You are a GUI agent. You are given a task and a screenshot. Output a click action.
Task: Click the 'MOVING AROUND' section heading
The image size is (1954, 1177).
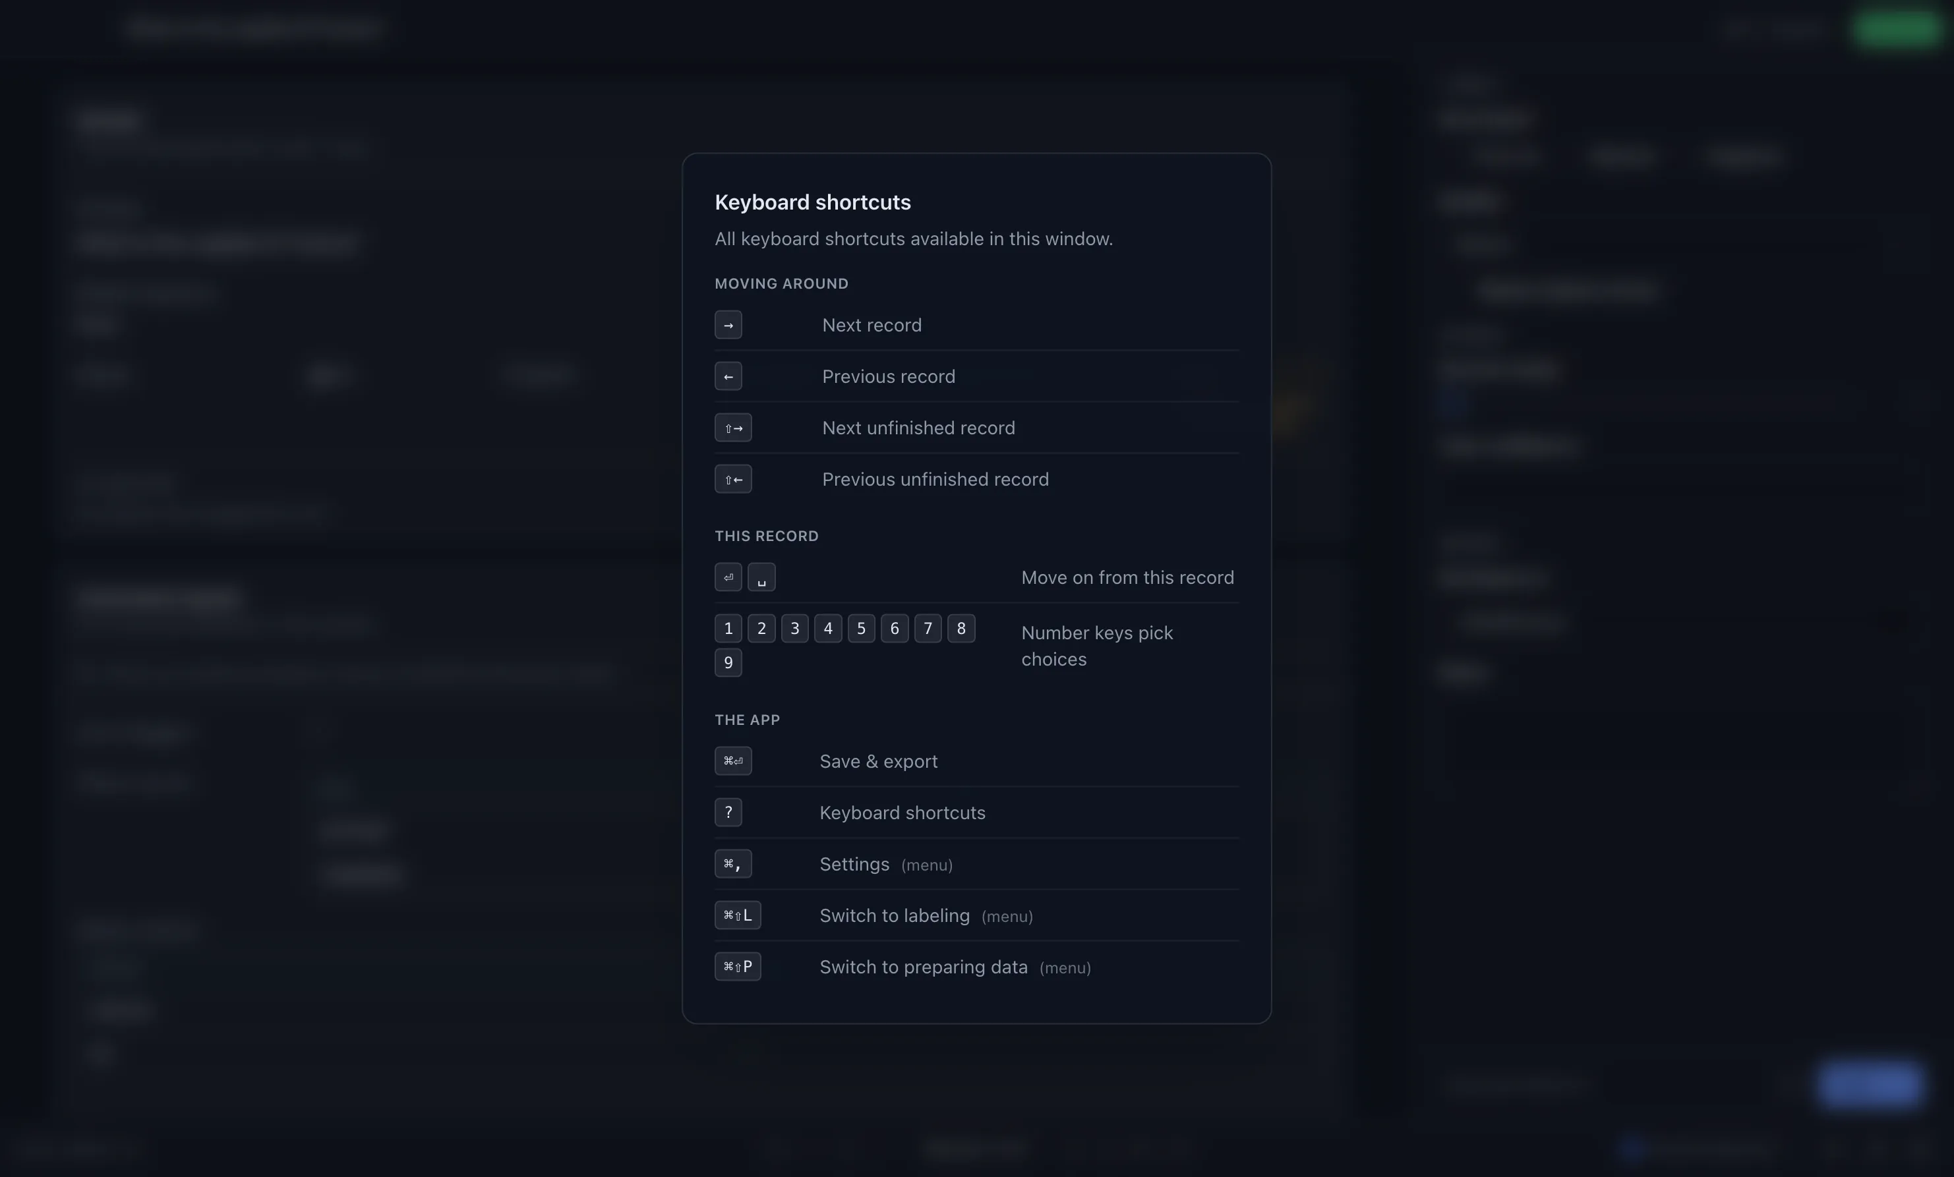(x=781, y=284)
